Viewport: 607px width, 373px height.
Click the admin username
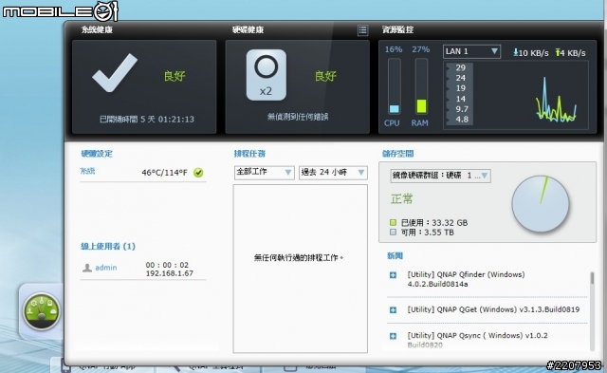coord(106,268)
